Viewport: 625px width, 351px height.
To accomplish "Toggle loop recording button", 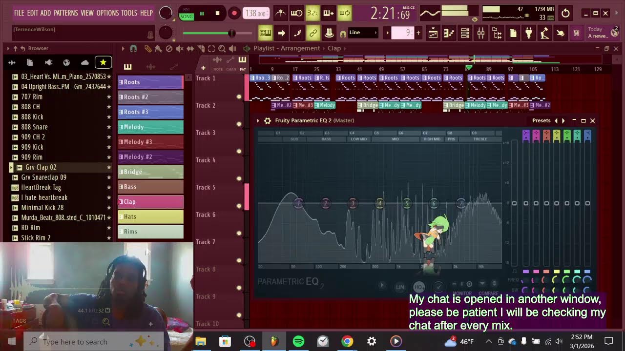I will pyautogui.click(x=344, y=13).
